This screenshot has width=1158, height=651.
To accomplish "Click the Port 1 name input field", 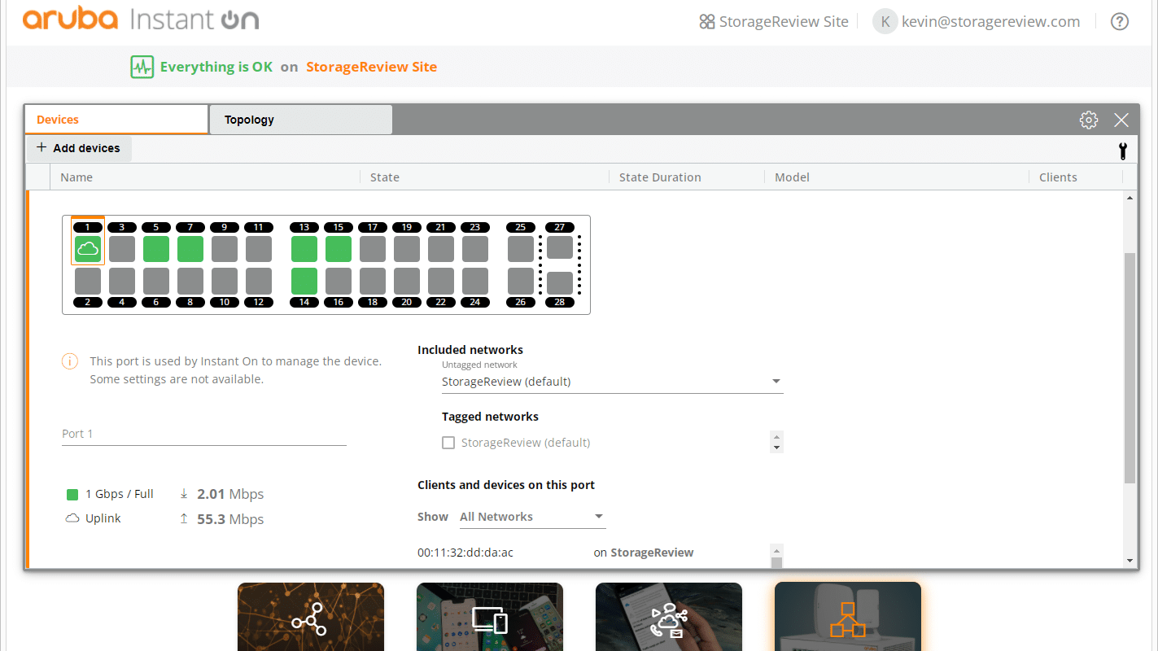I will pyautogui.click(x=204, y=434).
